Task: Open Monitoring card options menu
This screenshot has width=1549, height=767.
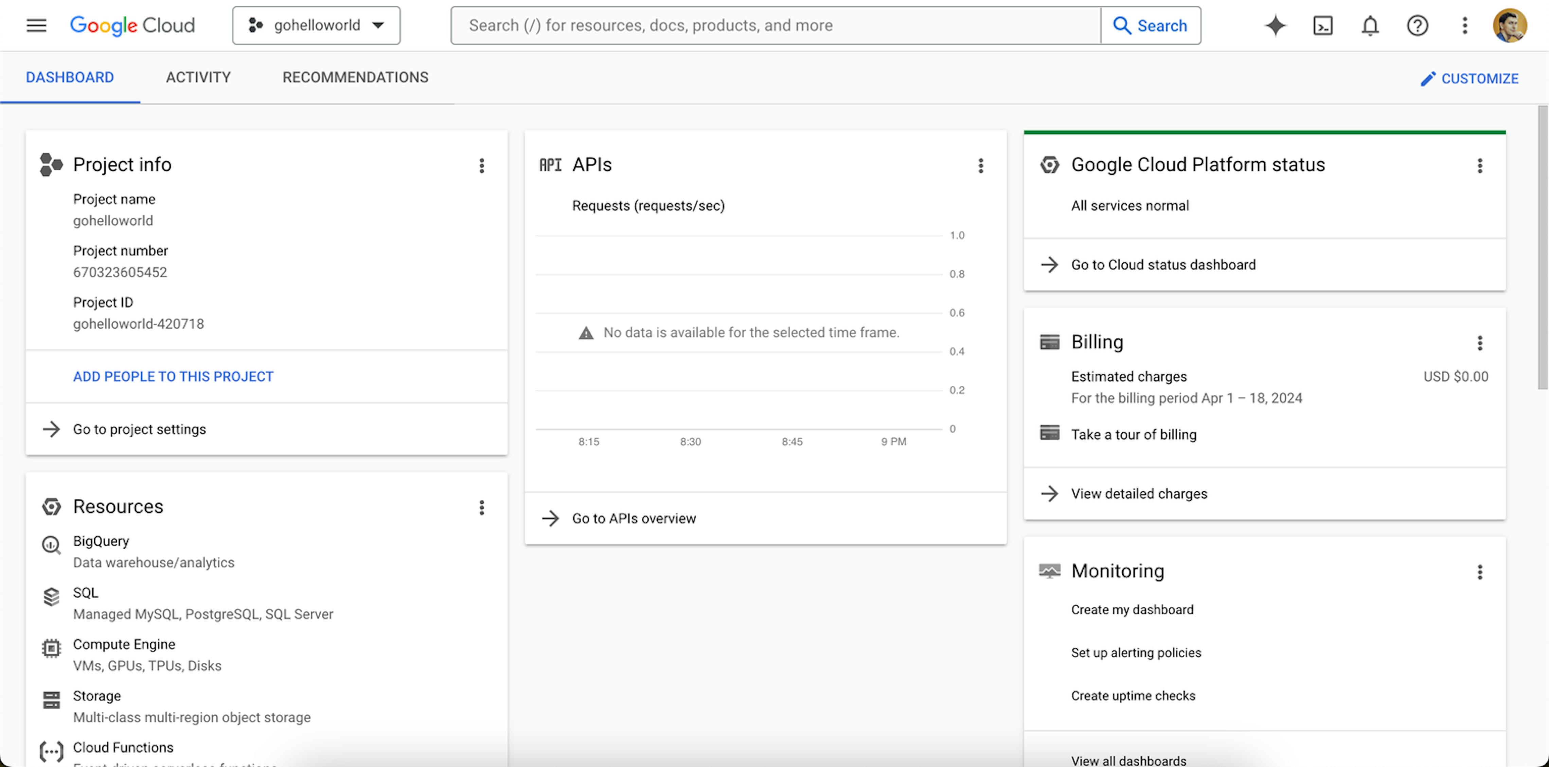Action: pyautogui.click(x=1480, y=572)
